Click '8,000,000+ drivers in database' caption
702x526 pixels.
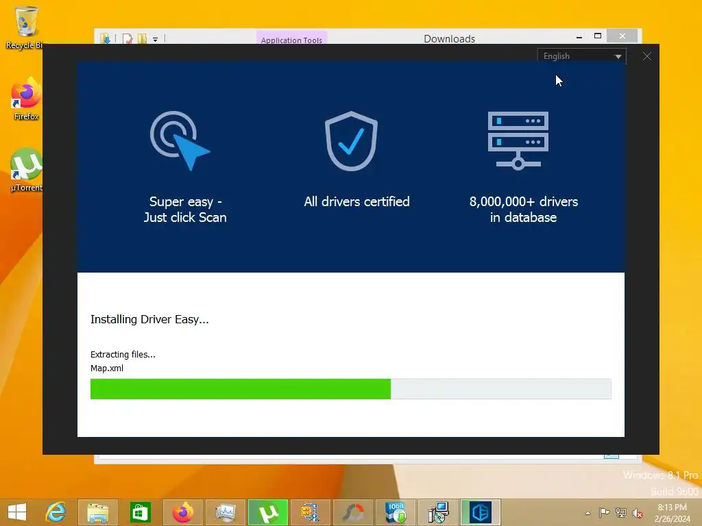(523, 210)
